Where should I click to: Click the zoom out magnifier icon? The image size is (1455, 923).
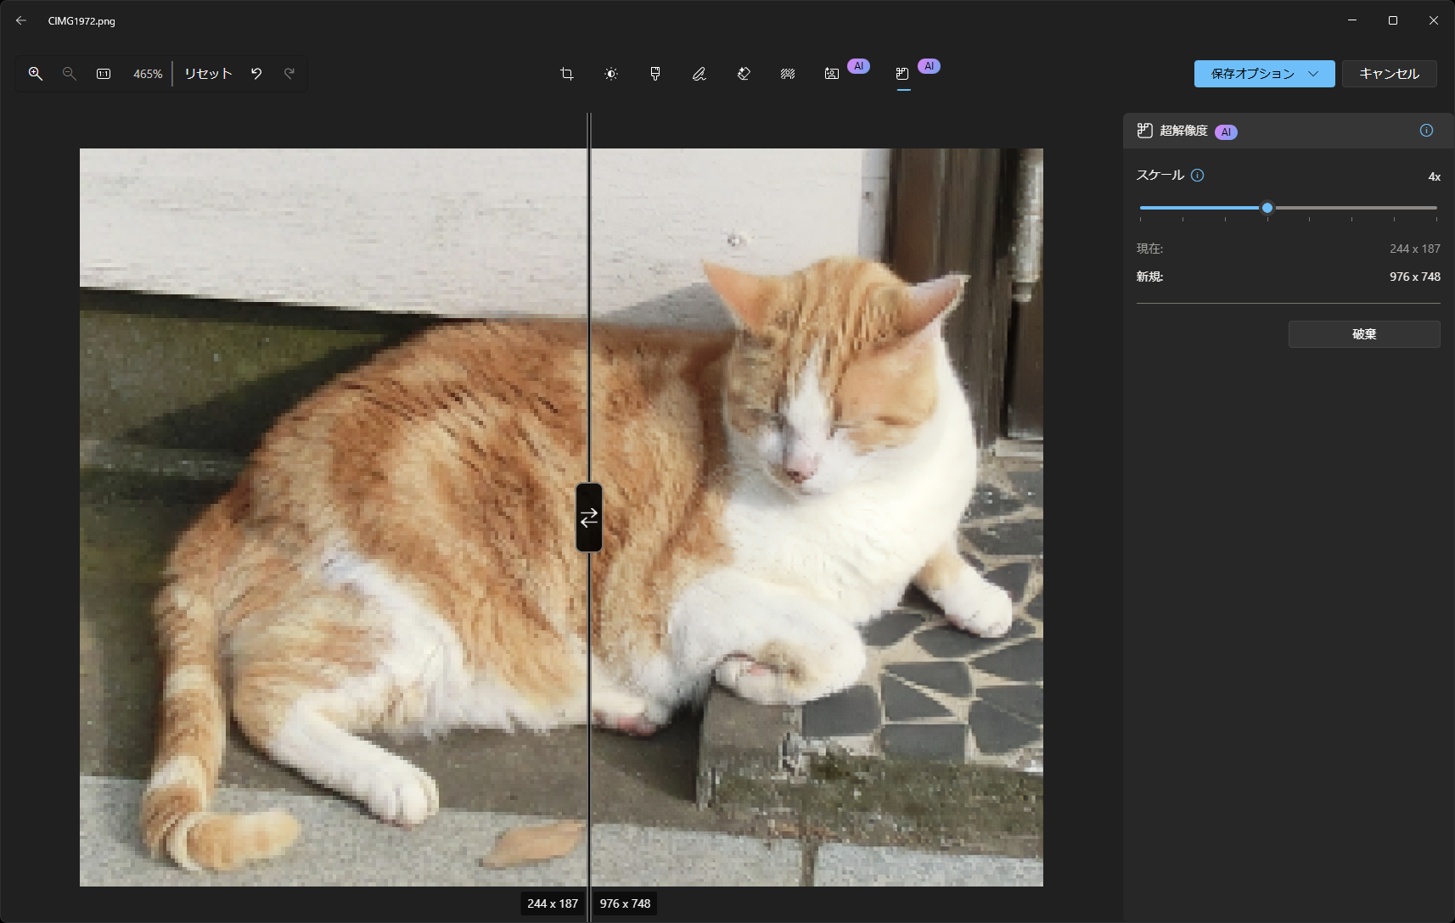(x=69, y=74)
